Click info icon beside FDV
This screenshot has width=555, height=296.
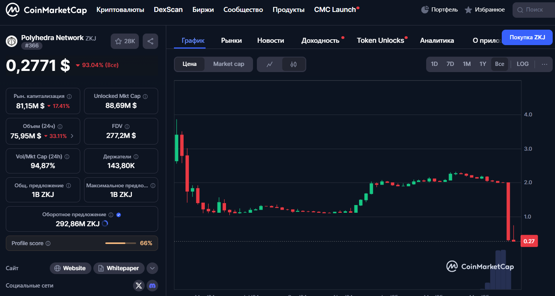tap(127, 126)
